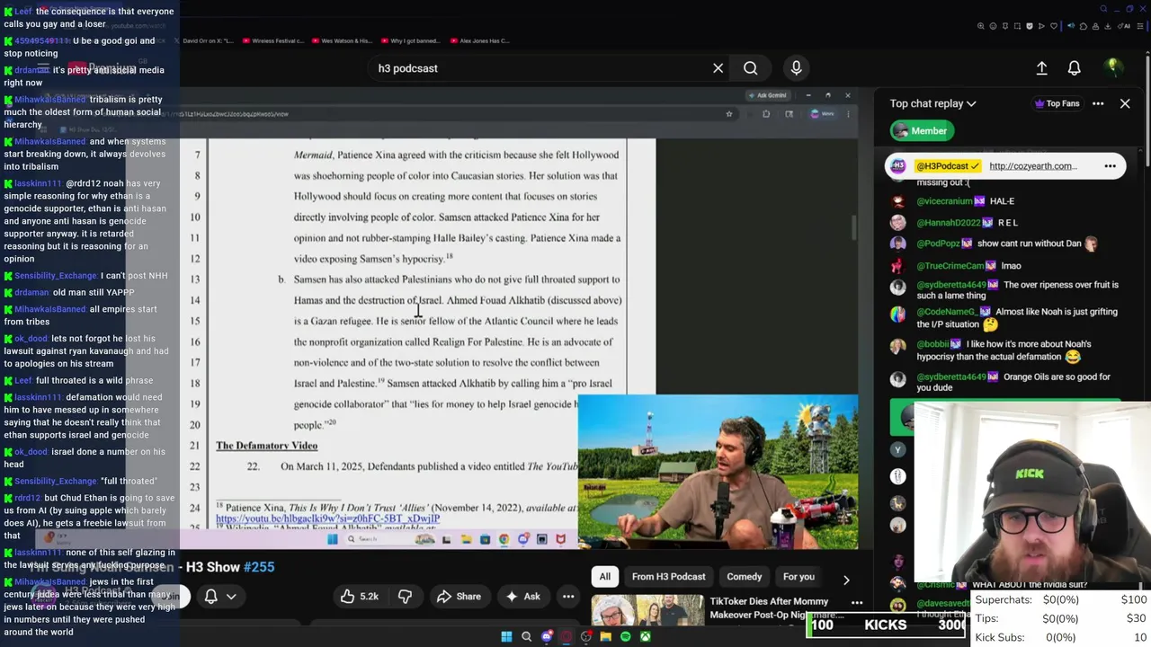1151x647 pixels.
Task: Expand notification preferences chevron
Action: [x=231, y=596]
